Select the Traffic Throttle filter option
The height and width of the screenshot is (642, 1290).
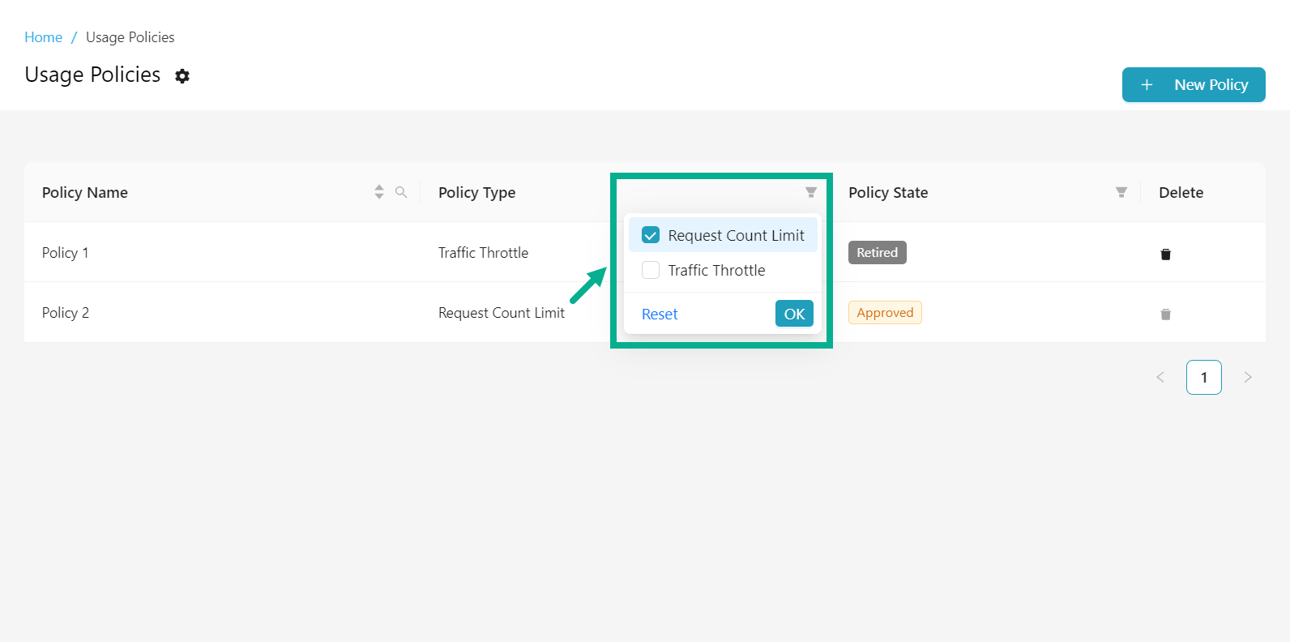716,270
